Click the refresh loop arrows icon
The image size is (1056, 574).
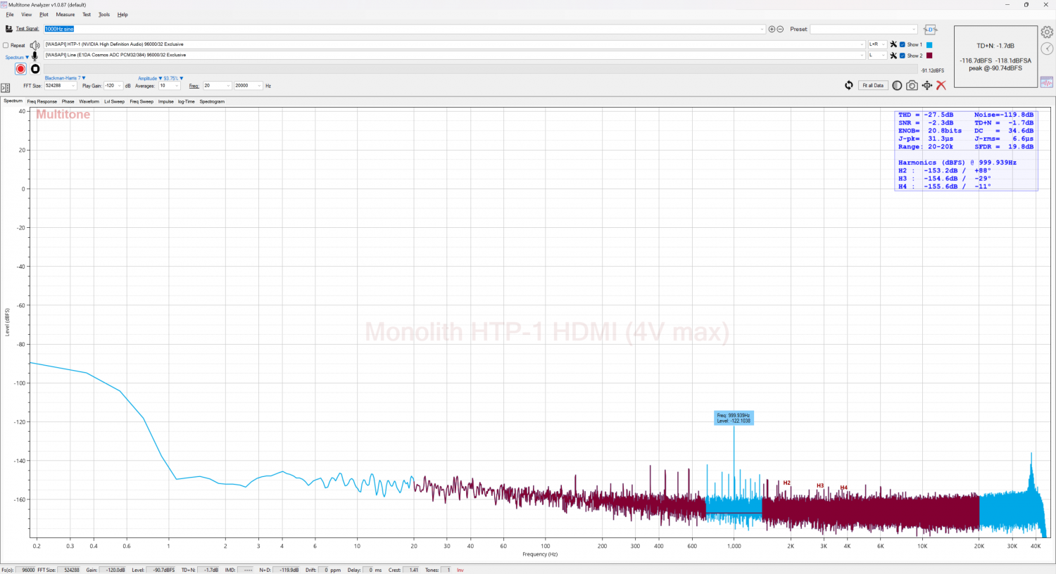(x=849, y=85)
